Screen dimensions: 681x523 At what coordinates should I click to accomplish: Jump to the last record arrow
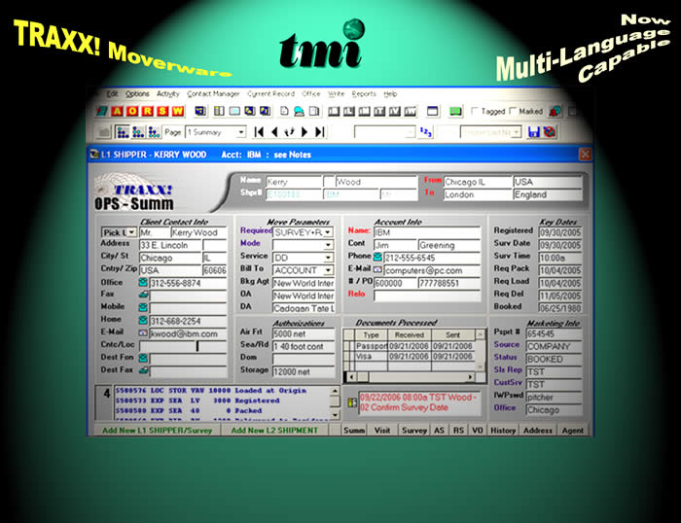tap(320, 132)
